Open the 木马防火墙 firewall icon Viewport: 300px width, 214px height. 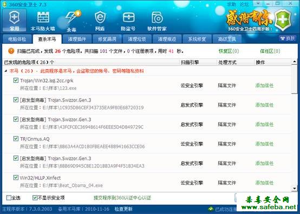click(43, 21)
